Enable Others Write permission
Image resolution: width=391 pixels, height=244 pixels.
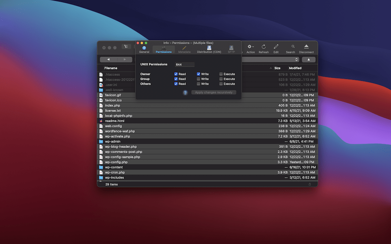coord(198,84)
